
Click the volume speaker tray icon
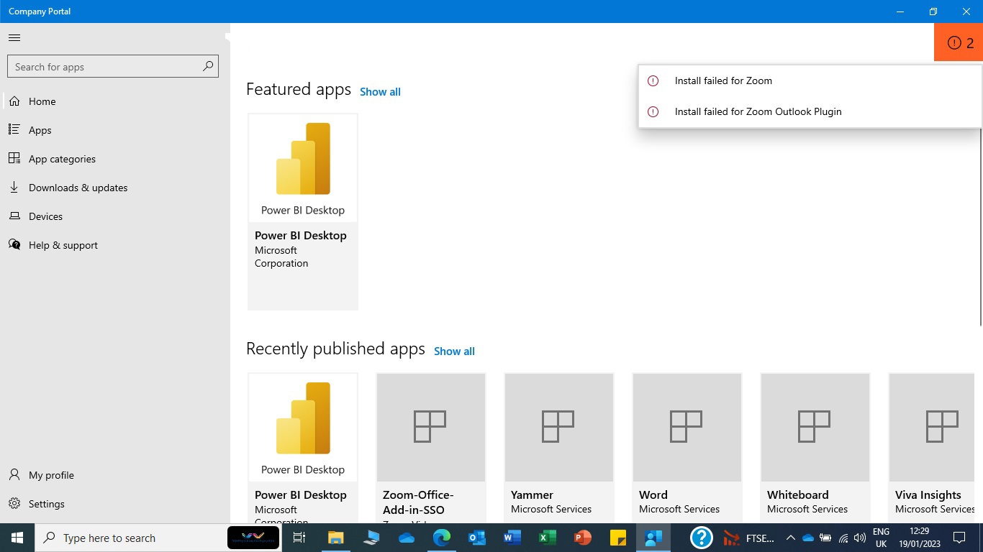(860, 538)
